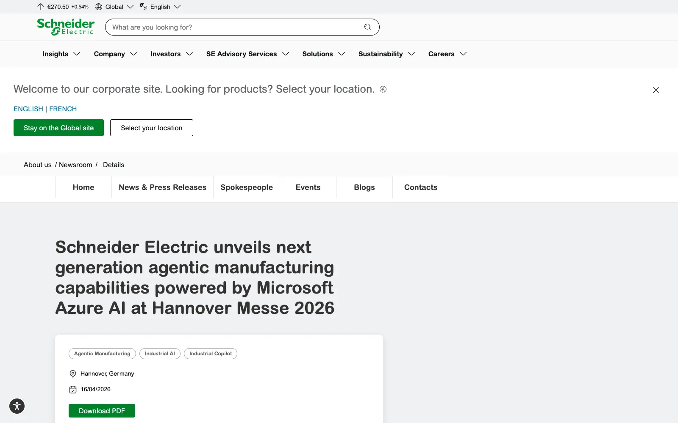Click the calendar icon beside 16/04/2026
This screenshot has width=678, height=423.
pyautogui.click(x=73, y=390)
